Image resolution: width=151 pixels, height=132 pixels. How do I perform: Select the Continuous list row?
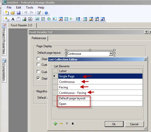click(x=100, y=82)
